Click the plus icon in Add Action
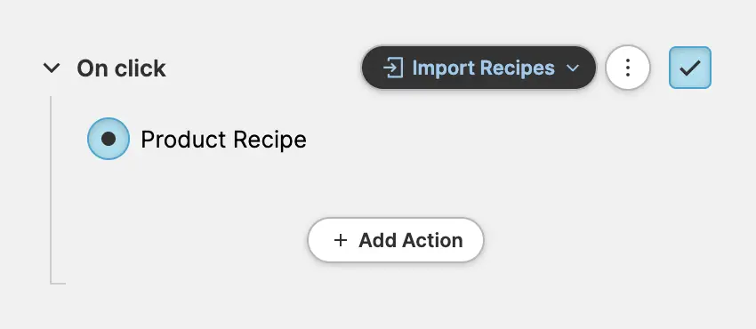The image size is (756, 329). click(341, 240)
